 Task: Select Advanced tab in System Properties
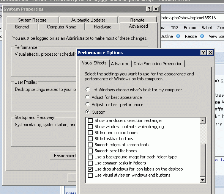[139, 26]
